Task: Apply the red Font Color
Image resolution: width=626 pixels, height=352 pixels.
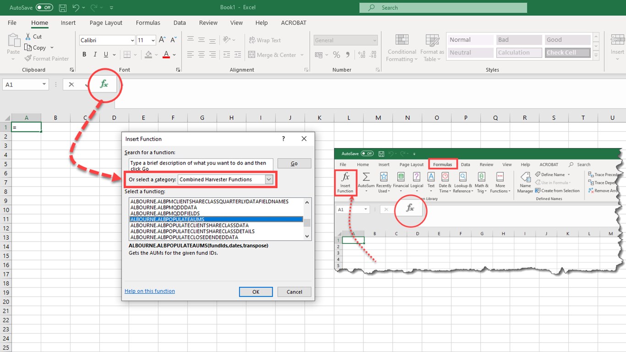Action: (166, 55)
